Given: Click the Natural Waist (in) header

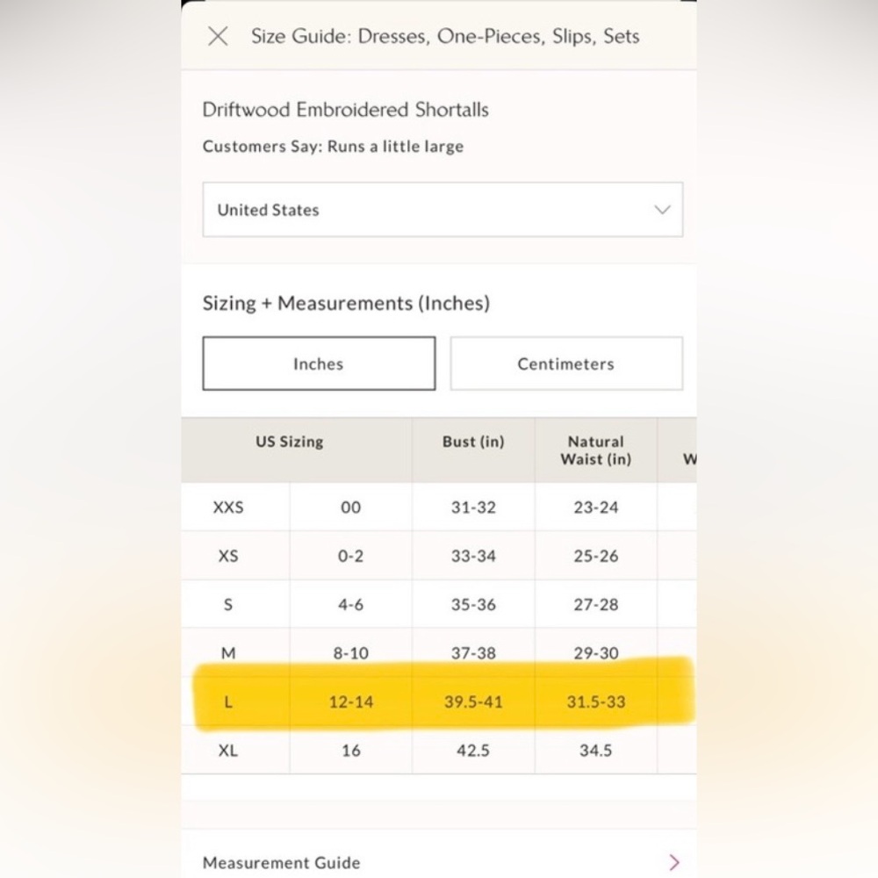Looking at the screenshot, I should click(596, 450).
